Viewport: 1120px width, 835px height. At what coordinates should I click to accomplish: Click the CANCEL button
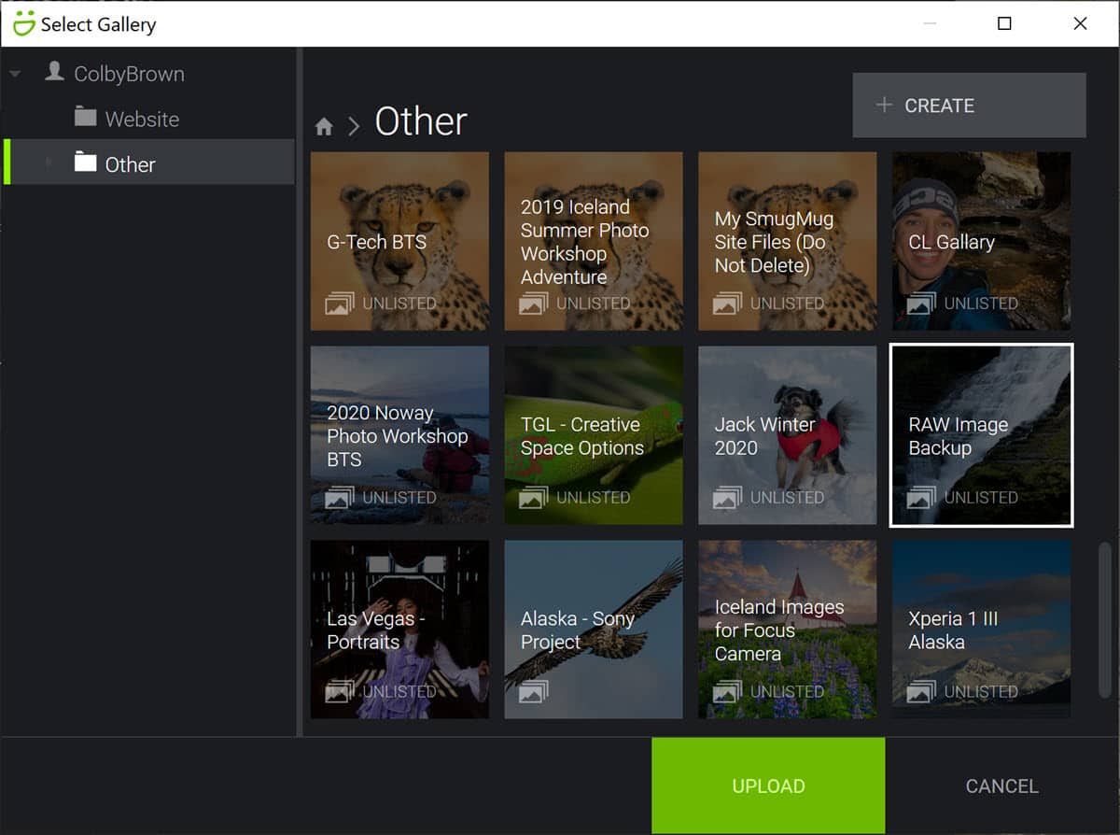[1001, 785]
